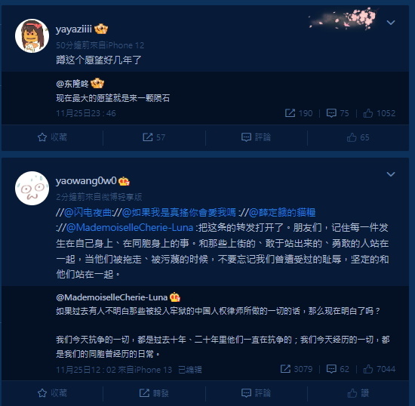Like 东隆咚 original post with 1052 likes
The height and width of the screenshot is (406, 415).
[380, 113]
